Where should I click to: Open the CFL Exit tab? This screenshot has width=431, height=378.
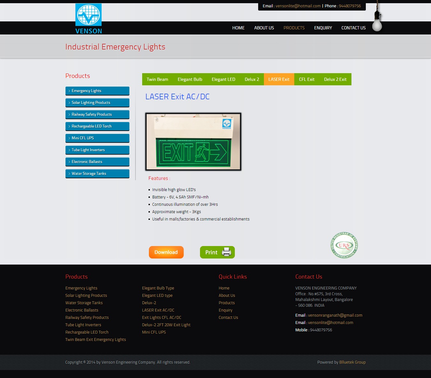pos(306,79)
